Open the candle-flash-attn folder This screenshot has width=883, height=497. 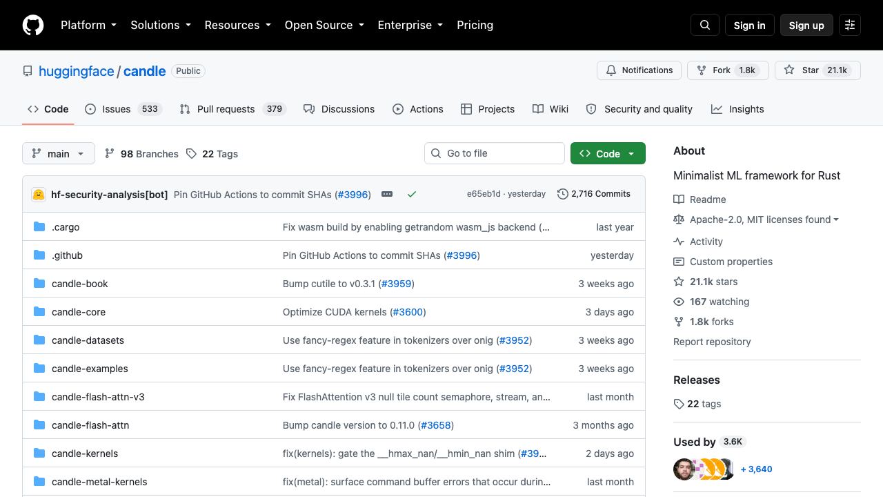90,425
